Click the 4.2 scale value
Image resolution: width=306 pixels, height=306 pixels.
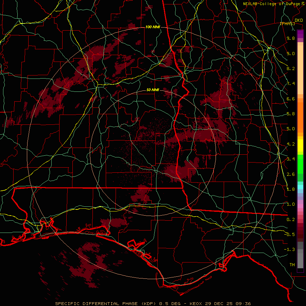tap(291, 144)
